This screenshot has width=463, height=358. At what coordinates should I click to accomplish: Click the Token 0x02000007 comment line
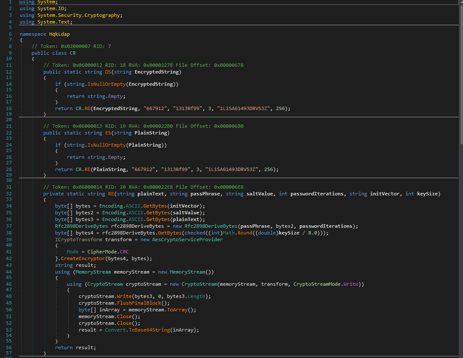click(x=71, y=46)
